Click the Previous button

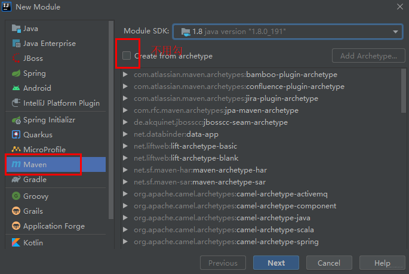(x=223, y=263)
